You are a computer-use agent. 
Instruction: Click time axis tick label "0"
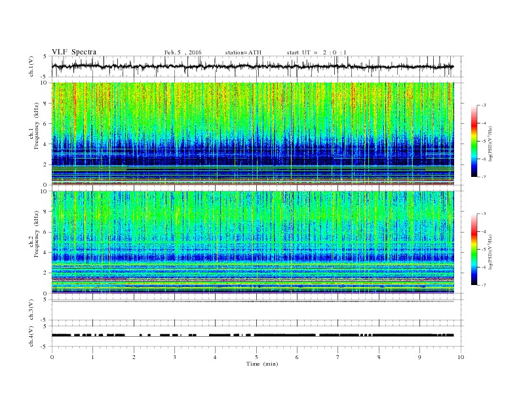52,357
